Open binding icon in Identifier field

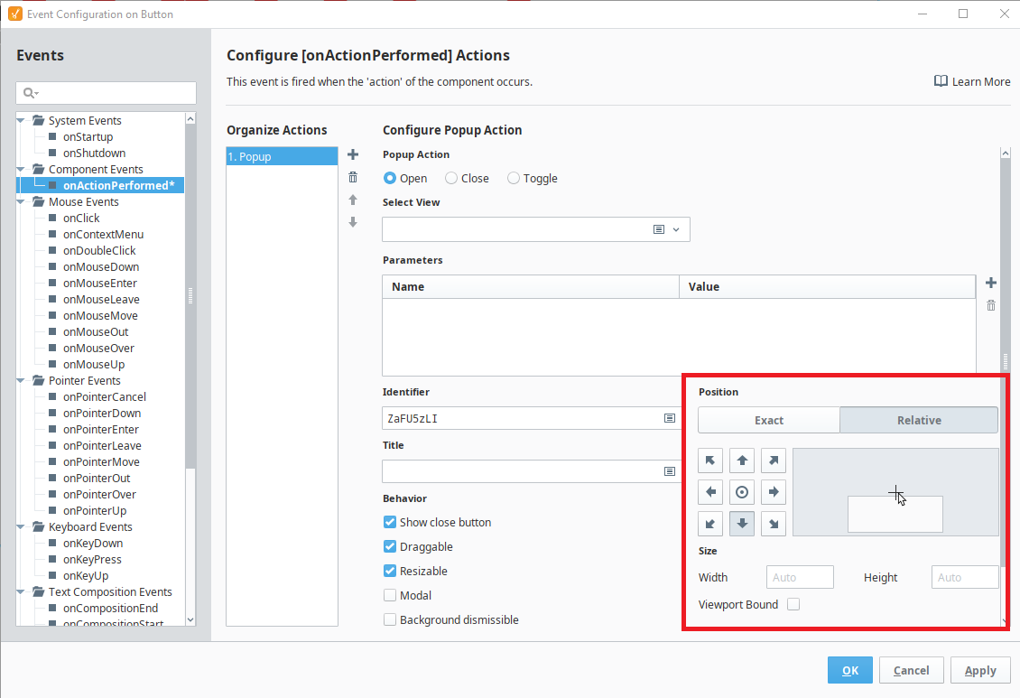click(x=670, y=418)
